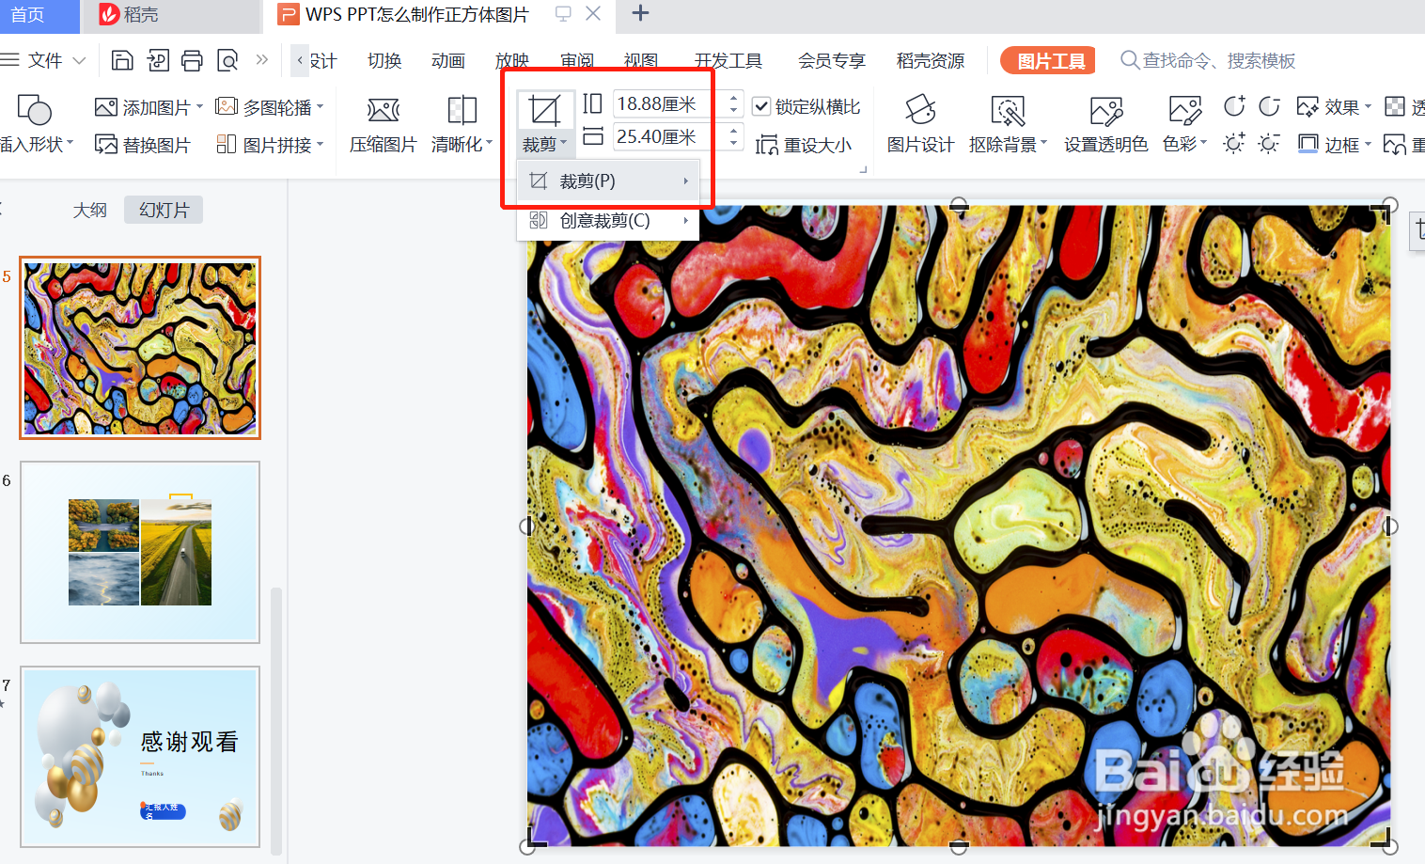1425x864 pixels.
Task: Click the 裁剪 crop tool icon
Action: [x=544, y=111]
